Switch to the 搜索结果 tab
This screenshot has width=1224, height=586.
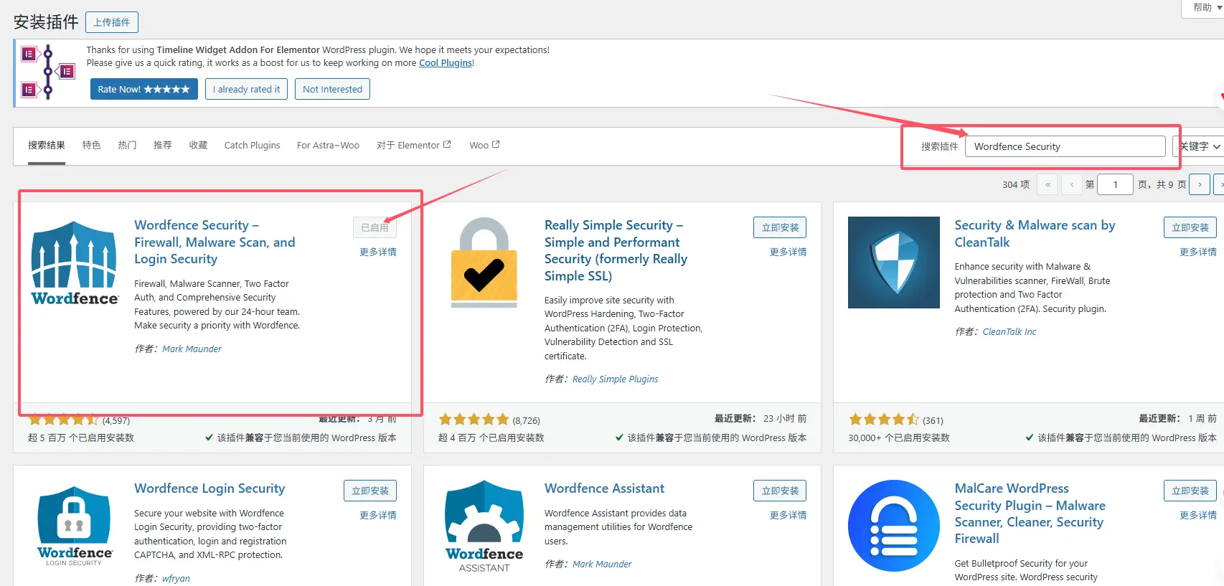click(x=47, y=145)
